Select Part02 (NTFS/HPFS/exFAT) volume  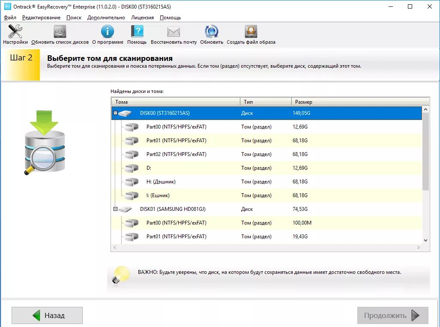click(176, 154)
